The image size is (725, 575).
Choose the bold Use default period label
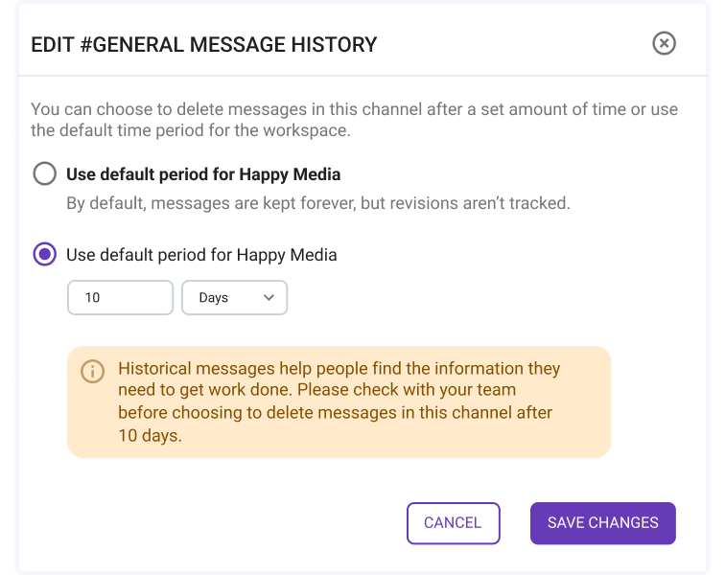(x=203, y=174)
